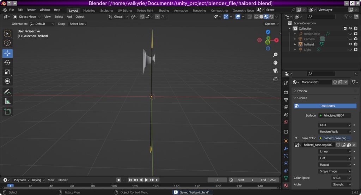Click the viewport gizmo X axis
The image size is (361, 195).
pyautogui.click(x=276, y=40)
